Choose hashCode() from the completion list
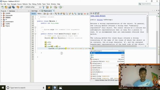The height and width of the screenshot is (90, 160). 104,68
